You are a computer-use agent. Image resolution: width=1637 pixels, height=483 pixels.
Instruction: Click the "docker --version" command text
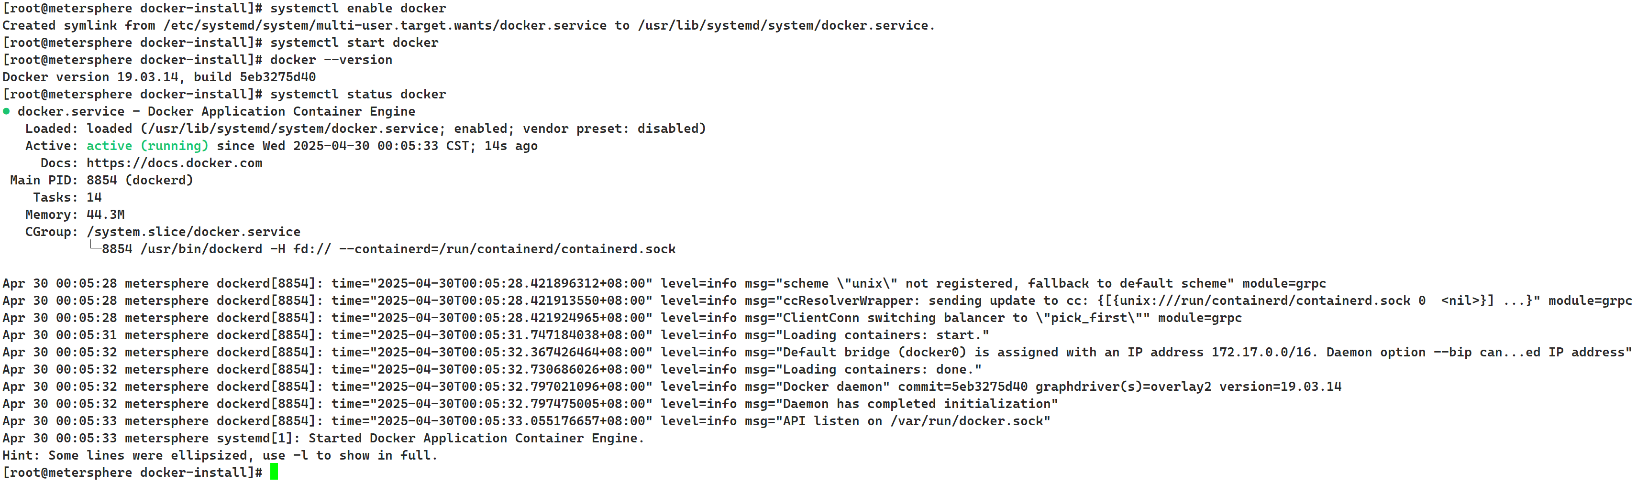[331, 60]
